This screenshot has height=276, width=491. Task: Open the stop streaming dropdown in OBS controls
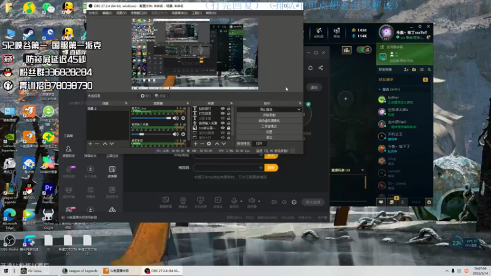299,109
